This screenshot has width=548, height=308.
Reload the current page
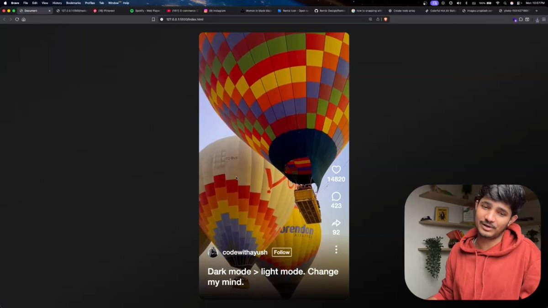[17, 19]
